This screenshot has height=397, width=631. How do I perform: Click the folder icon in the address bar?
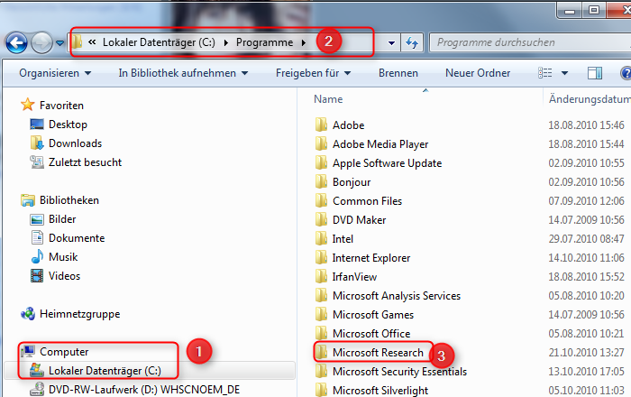click(78, 42)
